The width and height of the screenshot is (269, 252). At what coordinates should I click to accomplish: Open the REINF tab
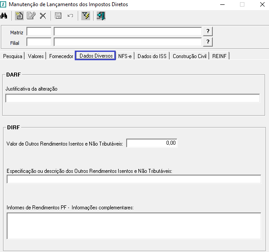coord(220,56)
